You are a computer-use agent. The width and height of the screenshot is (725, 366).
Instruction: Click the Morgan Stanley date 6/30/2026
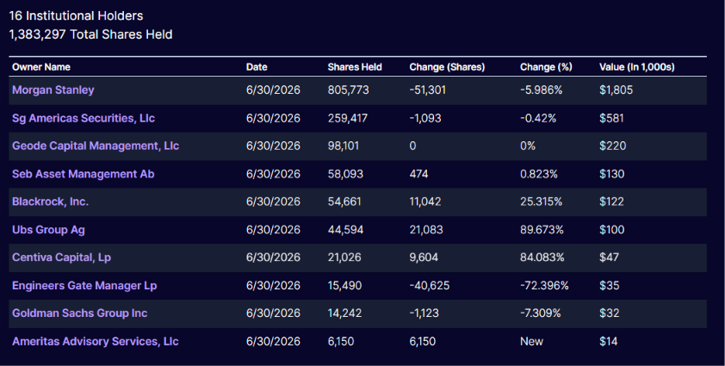(x=273, y=90)
